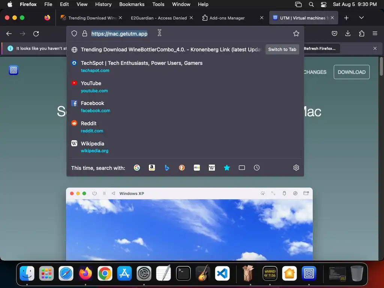Screen dimensions: 384x288
Task: Open a new tab
Action: pos(346,18)
